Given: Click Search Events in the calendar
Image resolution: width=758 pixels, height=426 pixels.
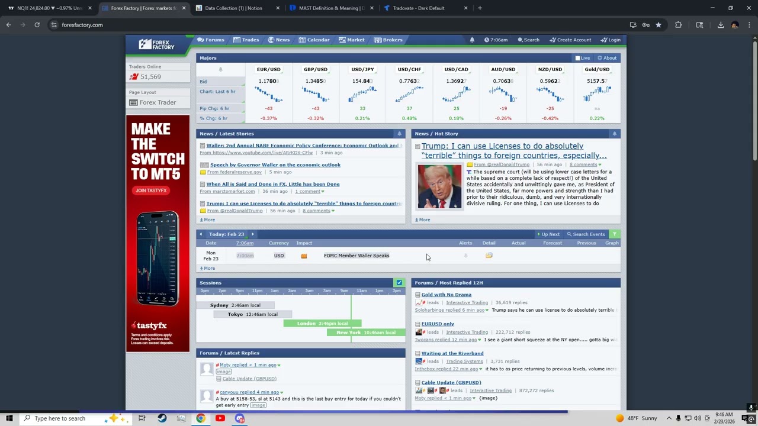Looking at the screenshot, I should tap(586, 234).
